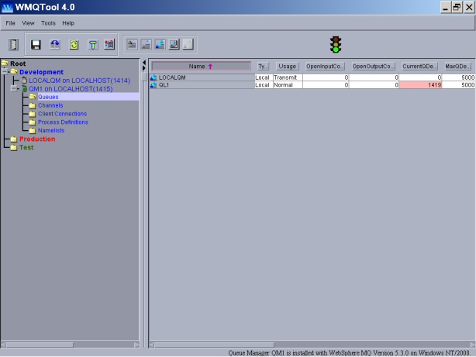Click the queue icon beside LOCALQM row
476x357 pixels.
point(153,77)
